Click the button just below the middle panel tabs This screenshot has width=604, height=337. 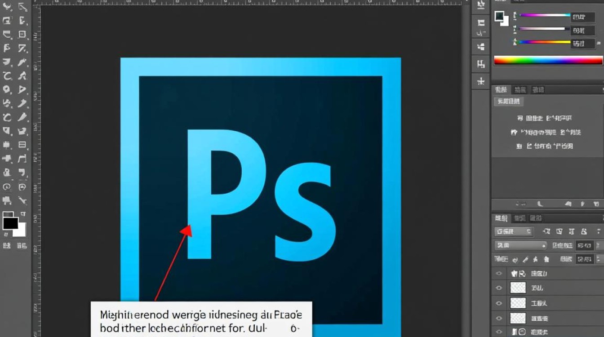(x=509, y=102)
